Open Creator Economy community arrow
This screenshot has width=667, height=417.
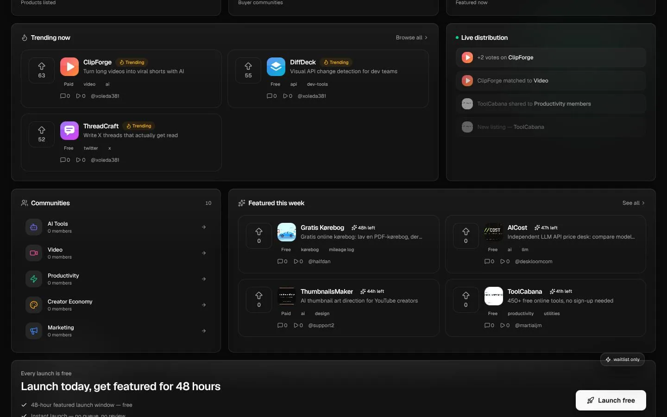(x=204, y=305)
